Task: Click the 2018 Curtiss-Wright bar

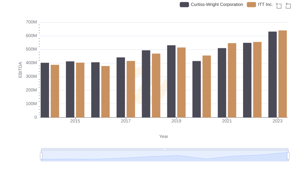Action: click(x=146, y=84)
